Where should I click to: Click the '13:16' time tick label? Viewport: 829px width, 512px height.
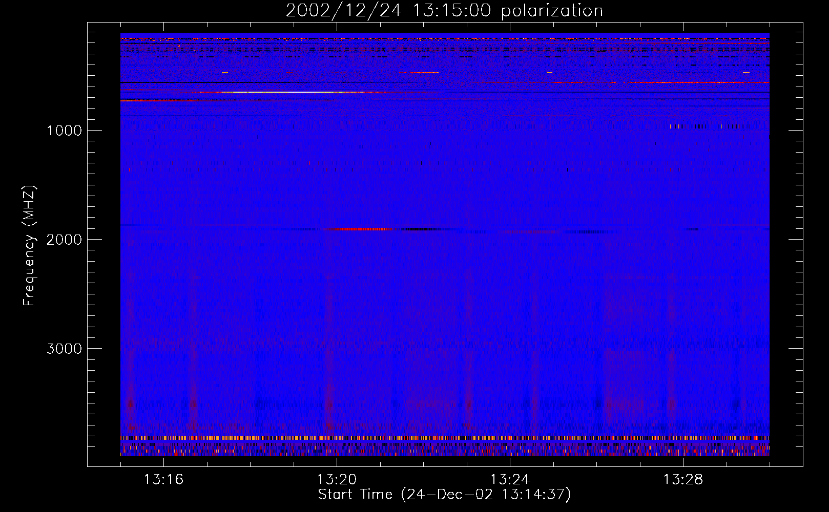163,480
